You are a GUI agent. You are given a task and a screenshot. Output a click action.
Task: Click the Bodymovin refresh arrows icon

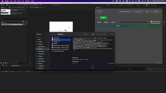click(98, 18)
